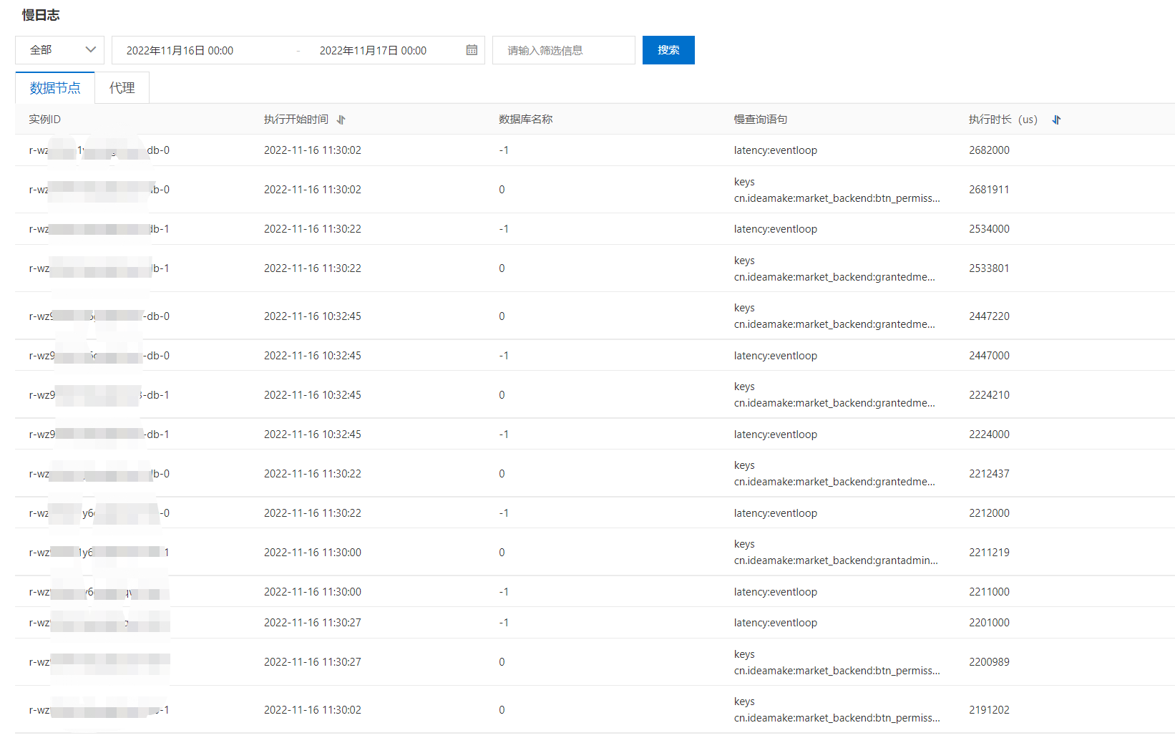
Task: Select start date 2022年11月16日 00:00 field
Action: pyautogui.click(x=180, y=51)
